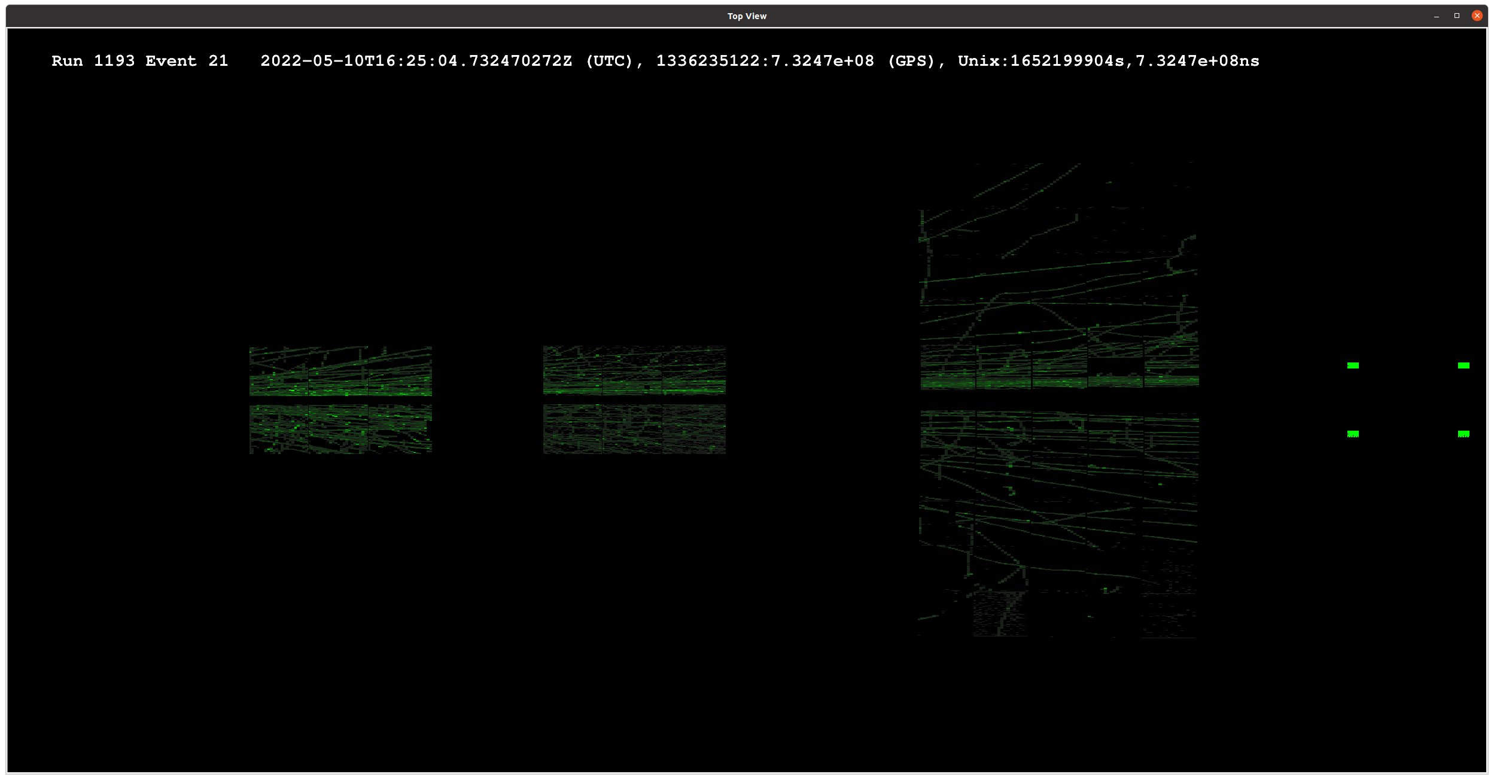Click the dark gap inside large upper panel
The height and width of the screenshot is (780, 1494).
click(x=1115, y=365)
